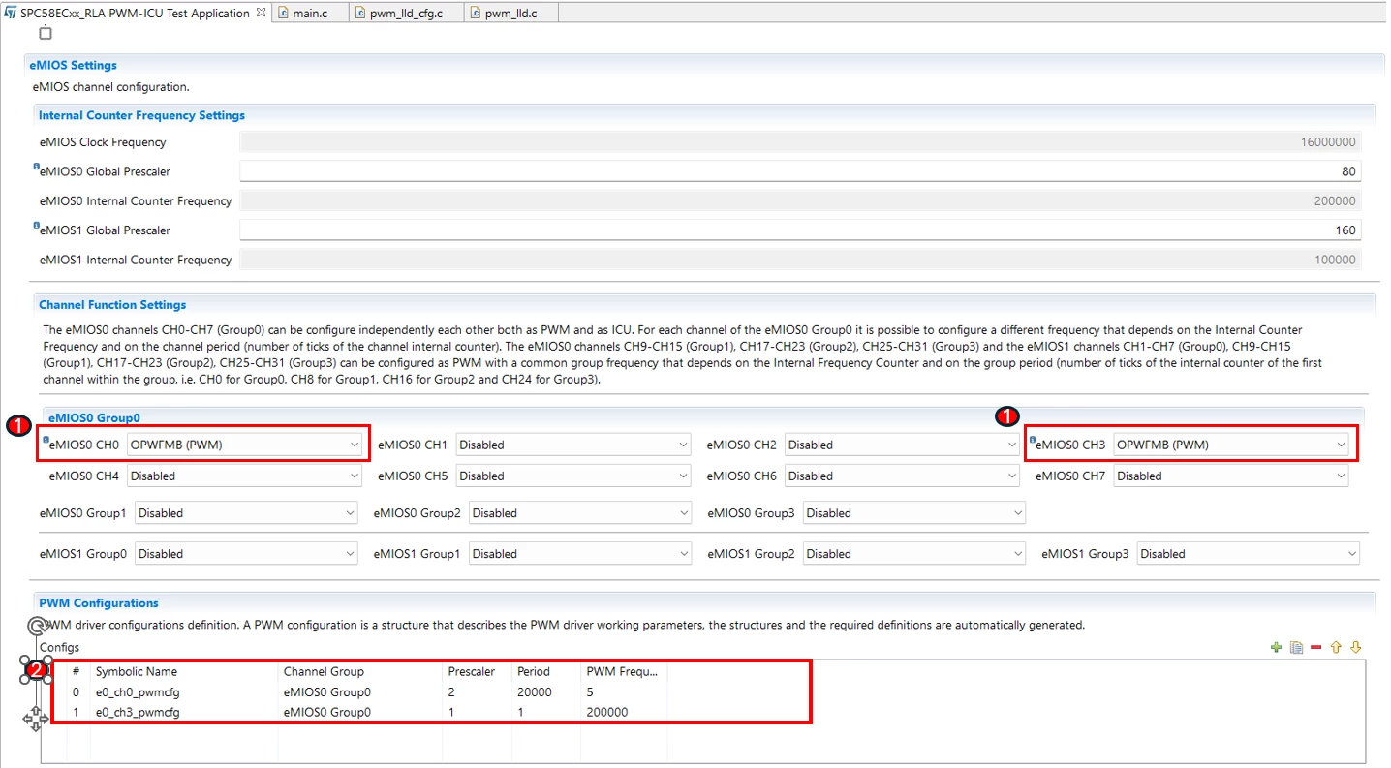Add a new PWM config with the green plus
Viewport: 1391px width, 768px height.
1276,647
